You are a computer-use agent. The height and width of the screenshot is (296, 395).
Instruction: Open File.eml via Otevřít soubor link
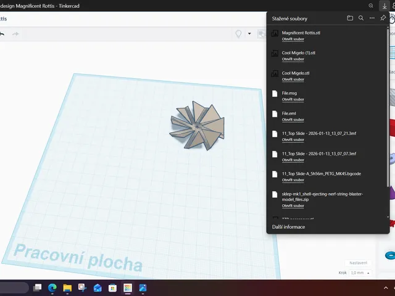(293, 120)
